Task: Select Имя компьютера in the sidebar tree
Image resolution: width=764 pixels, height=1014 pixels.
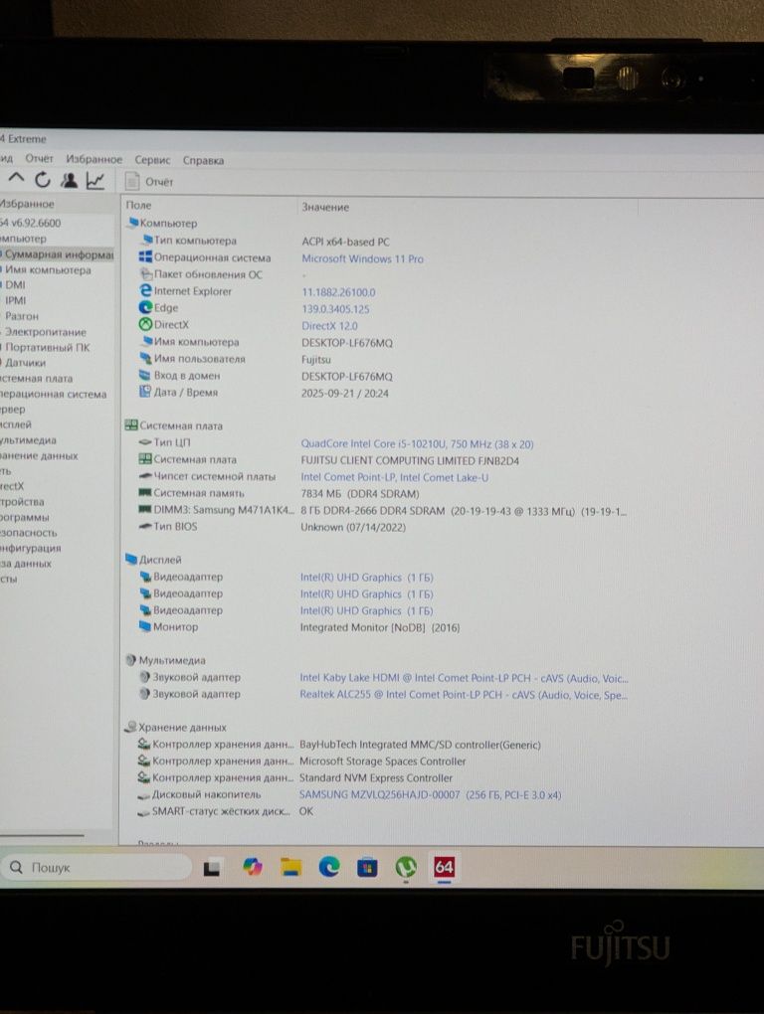Action: click(48, 269)
